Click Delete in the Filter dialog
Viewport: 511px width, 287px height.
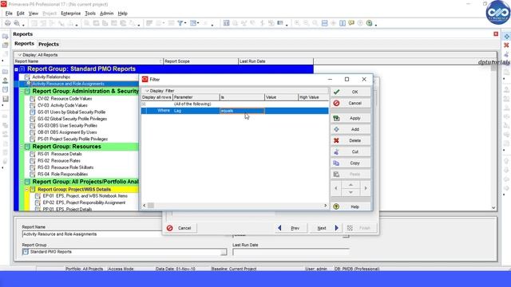point(351,140)
